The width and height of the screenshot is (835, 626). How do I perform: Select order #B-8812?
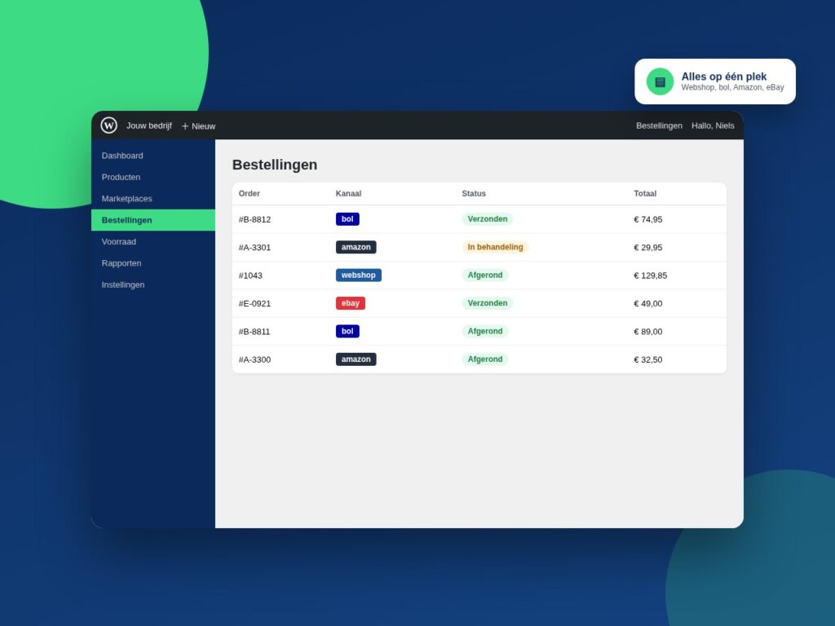coord(254,219)
